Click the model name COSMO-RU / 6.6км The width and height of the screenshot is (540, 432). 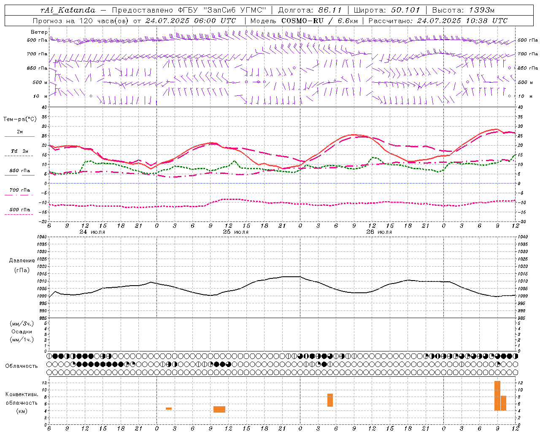320,21
